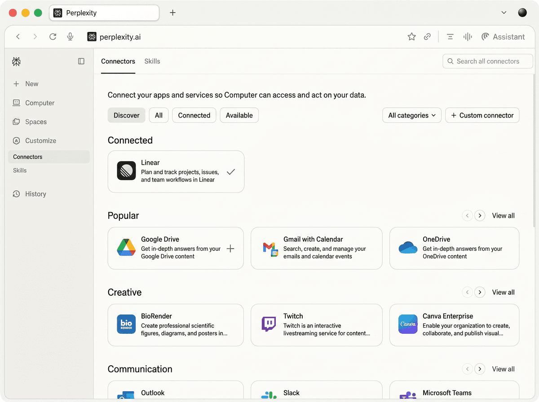View all Creative connectors
This screenshot has width=539, height=402.
(x=504, y=293)
